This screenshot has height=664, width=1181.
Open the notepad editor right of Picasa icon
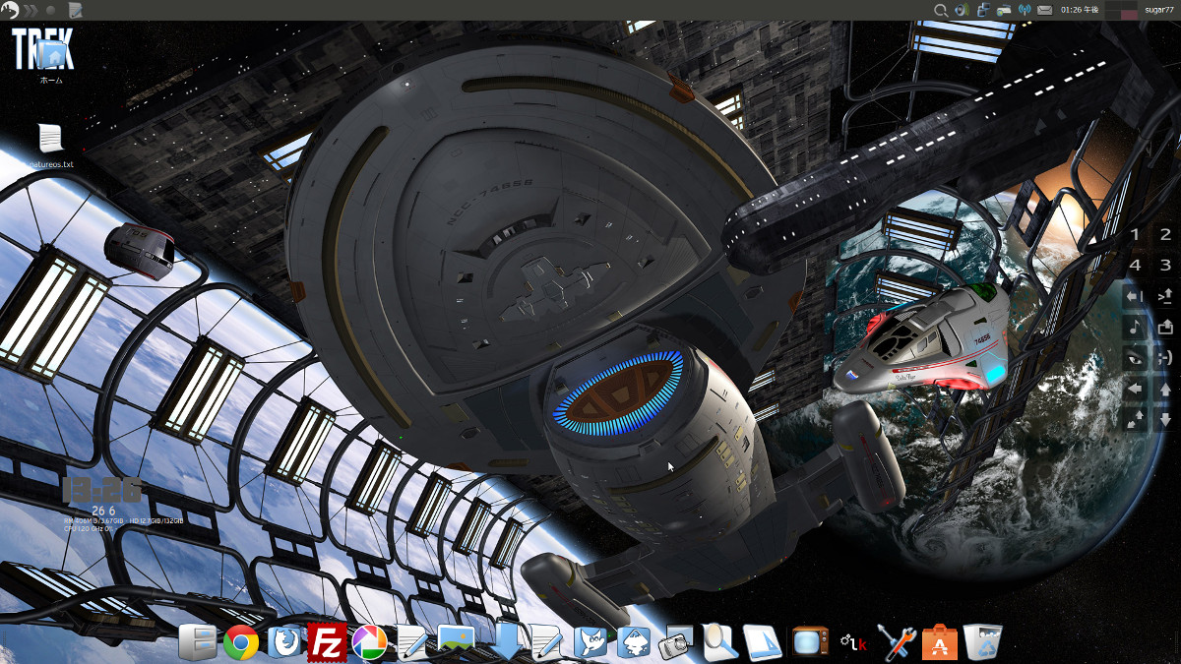[x=412, y=642]
